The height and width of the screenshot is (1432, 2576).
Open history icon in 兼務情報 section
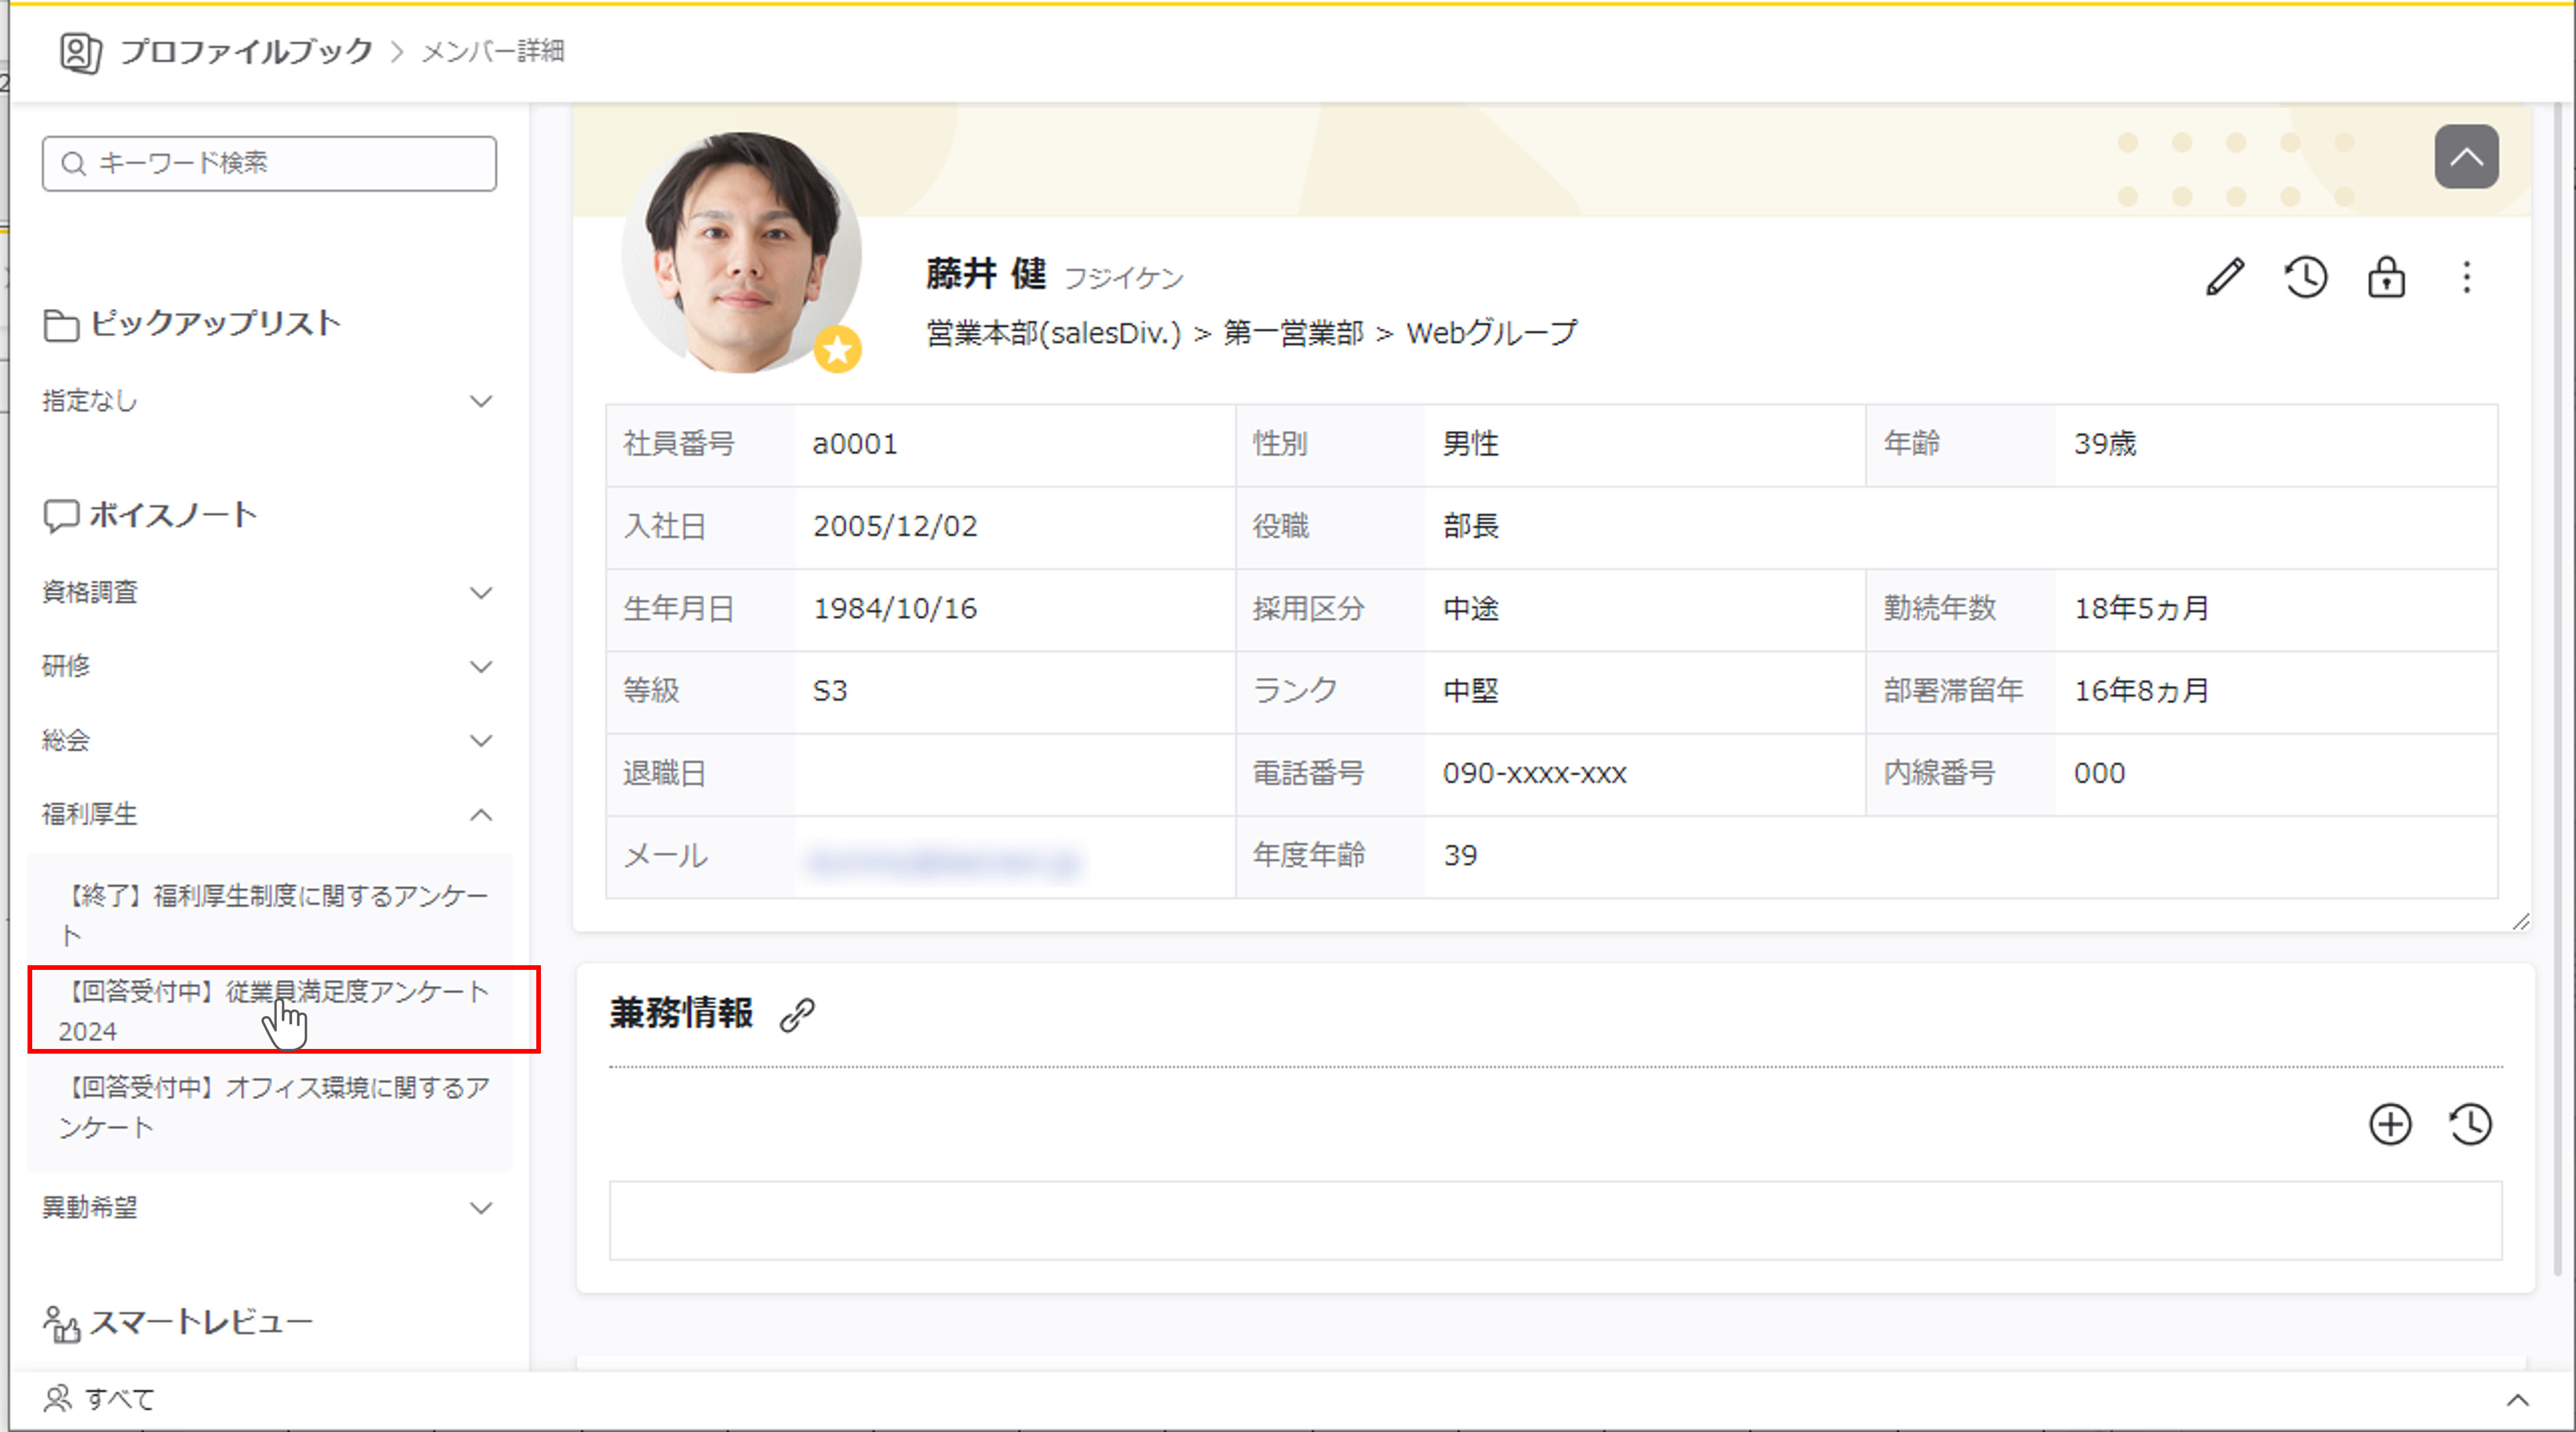coord(2470,1124)
